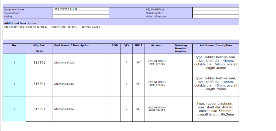Click the Stationary Ring description text area
The height and width of the screenshot is (131, 276).
[x=120, y=32]
